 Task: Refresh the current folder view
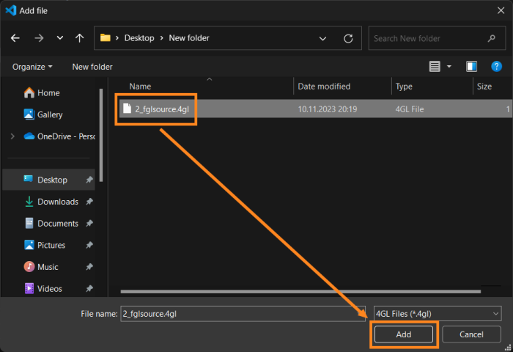tap(348, 38)
